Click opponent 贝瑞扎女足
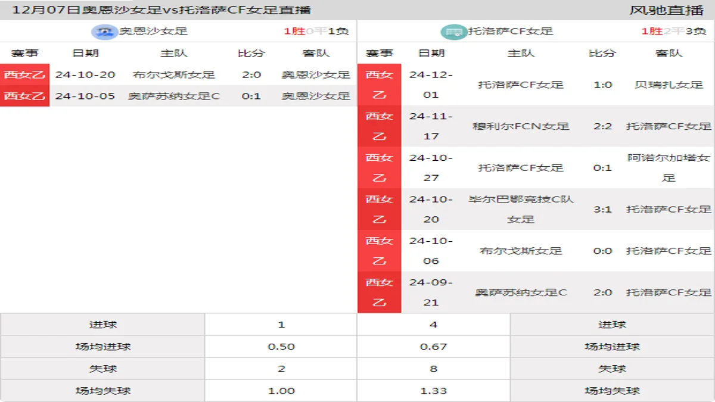715x402 pixels. [669, 85]
